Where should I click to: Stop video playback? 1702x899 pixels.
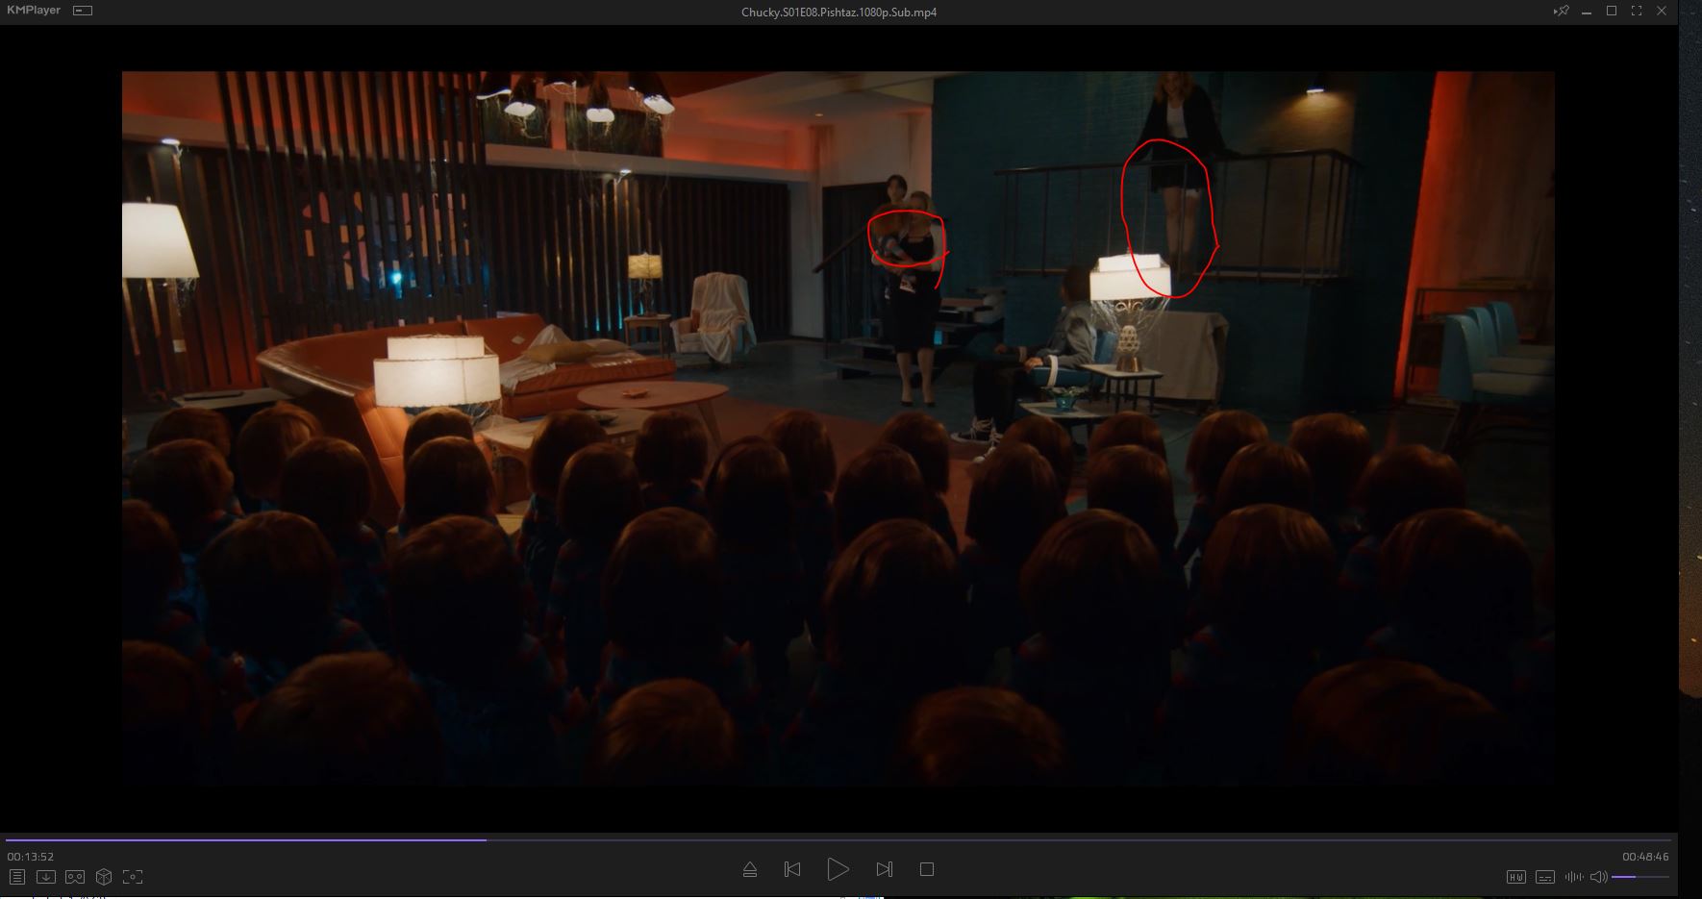927,870
